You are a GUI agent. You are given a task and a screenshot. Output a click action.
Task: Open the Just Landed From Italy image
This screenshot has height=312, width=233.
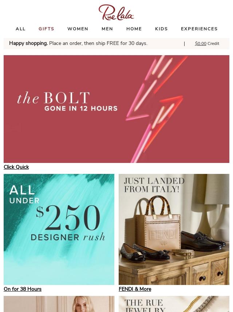tap(174, 229)
